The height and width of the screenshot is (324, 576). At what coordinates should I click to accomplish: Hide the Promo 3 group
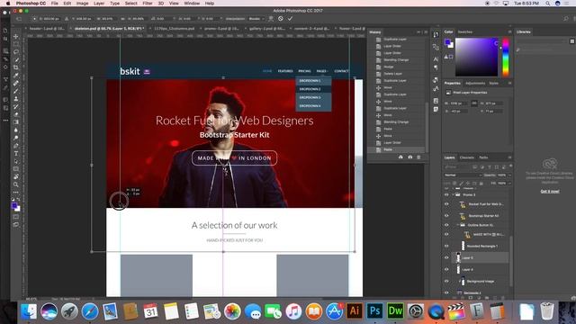[446, 194]
